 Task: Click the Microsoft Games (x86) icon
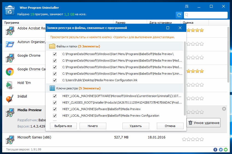(x=10, y=140)
